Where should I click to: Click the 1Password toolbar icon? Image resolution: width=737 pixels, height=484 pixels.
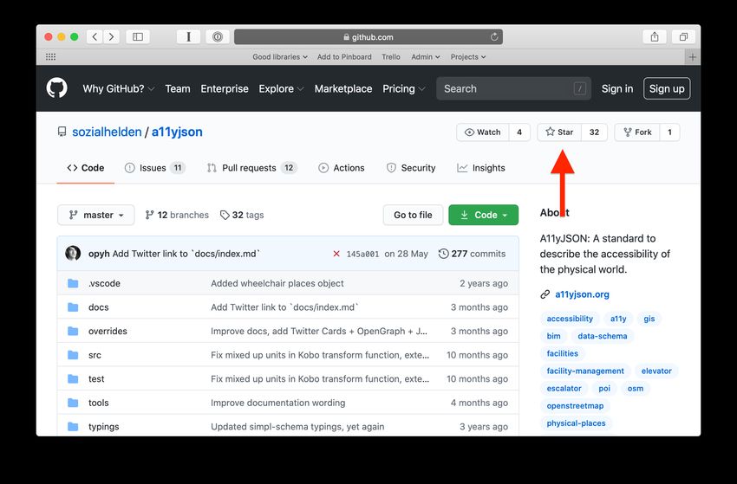[218, 36]
